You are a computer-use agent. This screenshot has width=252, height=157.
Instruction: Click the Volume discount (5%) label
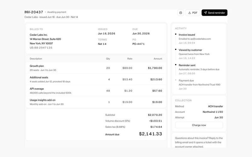[x=117, y=121]
